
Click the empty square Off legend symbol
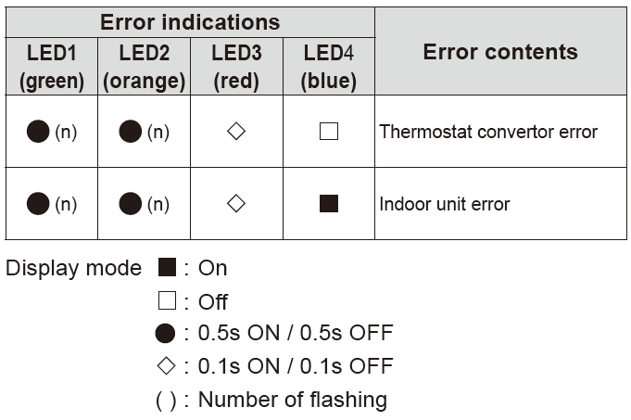pos(167,300)
